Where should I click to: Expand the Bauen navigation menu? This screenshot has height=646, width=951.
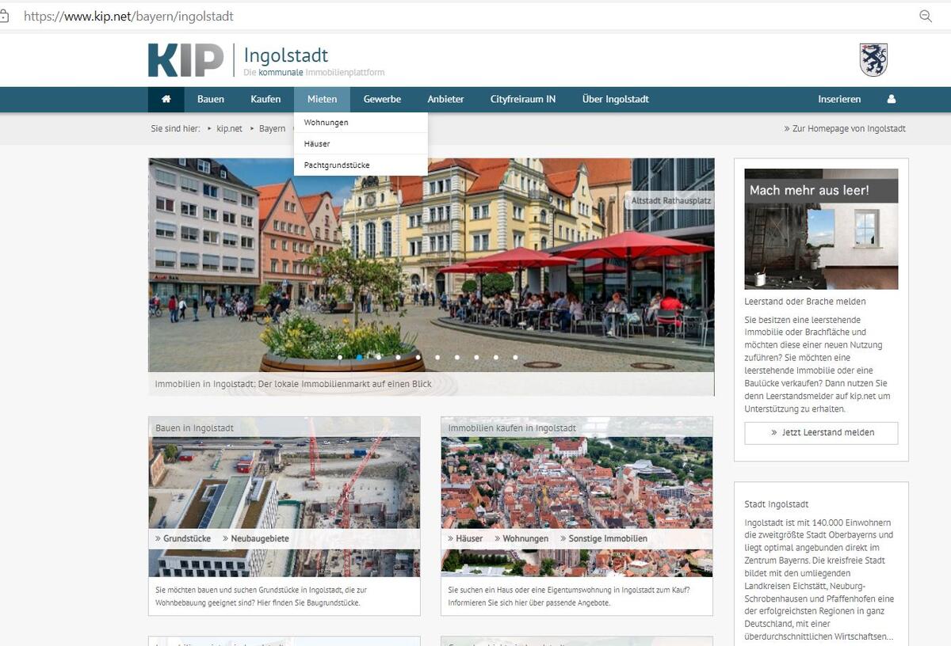[x=211, y=100]
